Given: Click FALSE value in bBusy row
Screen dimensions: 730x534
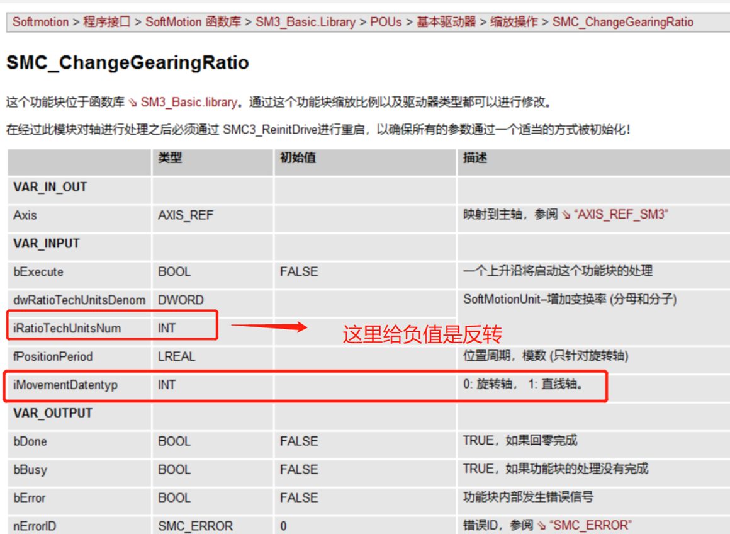Looking at the screenshot, I should (299, 470).
